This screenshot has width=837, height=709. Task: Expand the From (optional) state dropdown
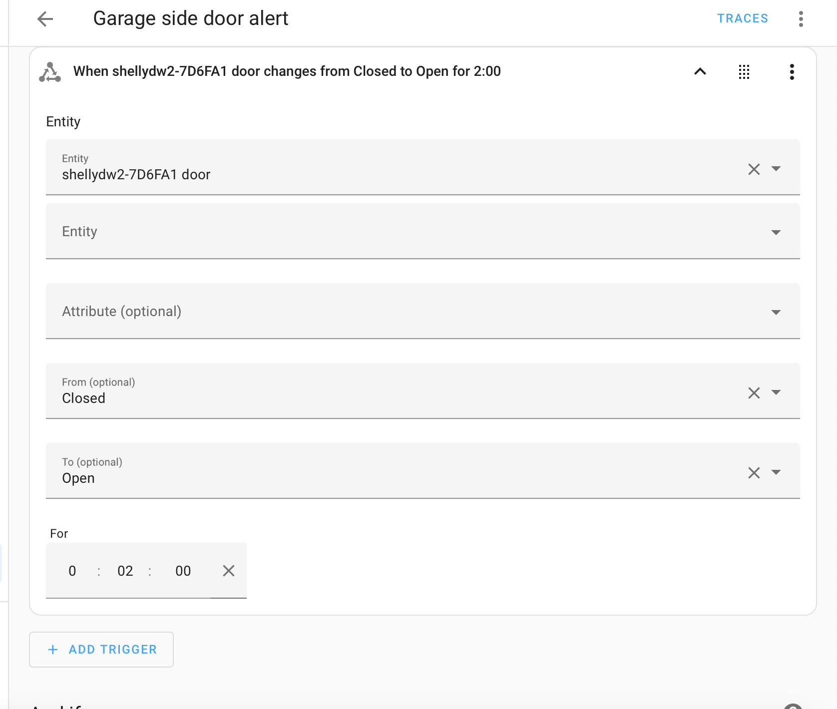coord(776,392)
